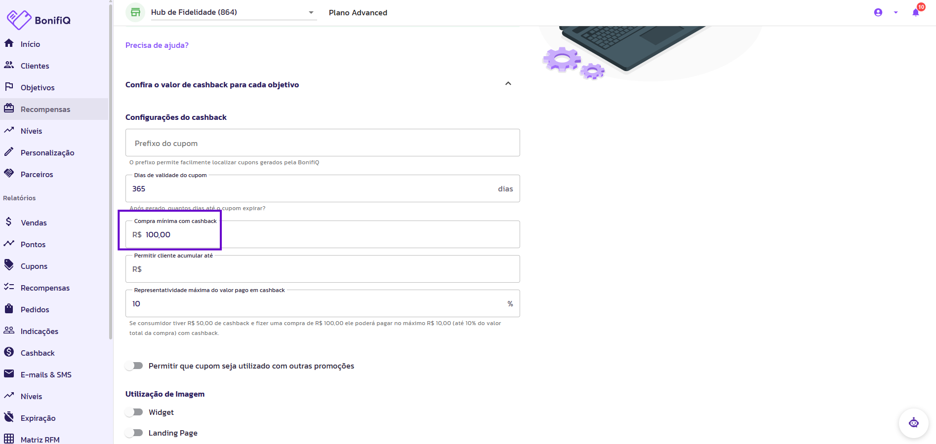936x444 pixels.
Task: Go to Início in sidebar
Action: pyautogui.click(x=54, y=44)
